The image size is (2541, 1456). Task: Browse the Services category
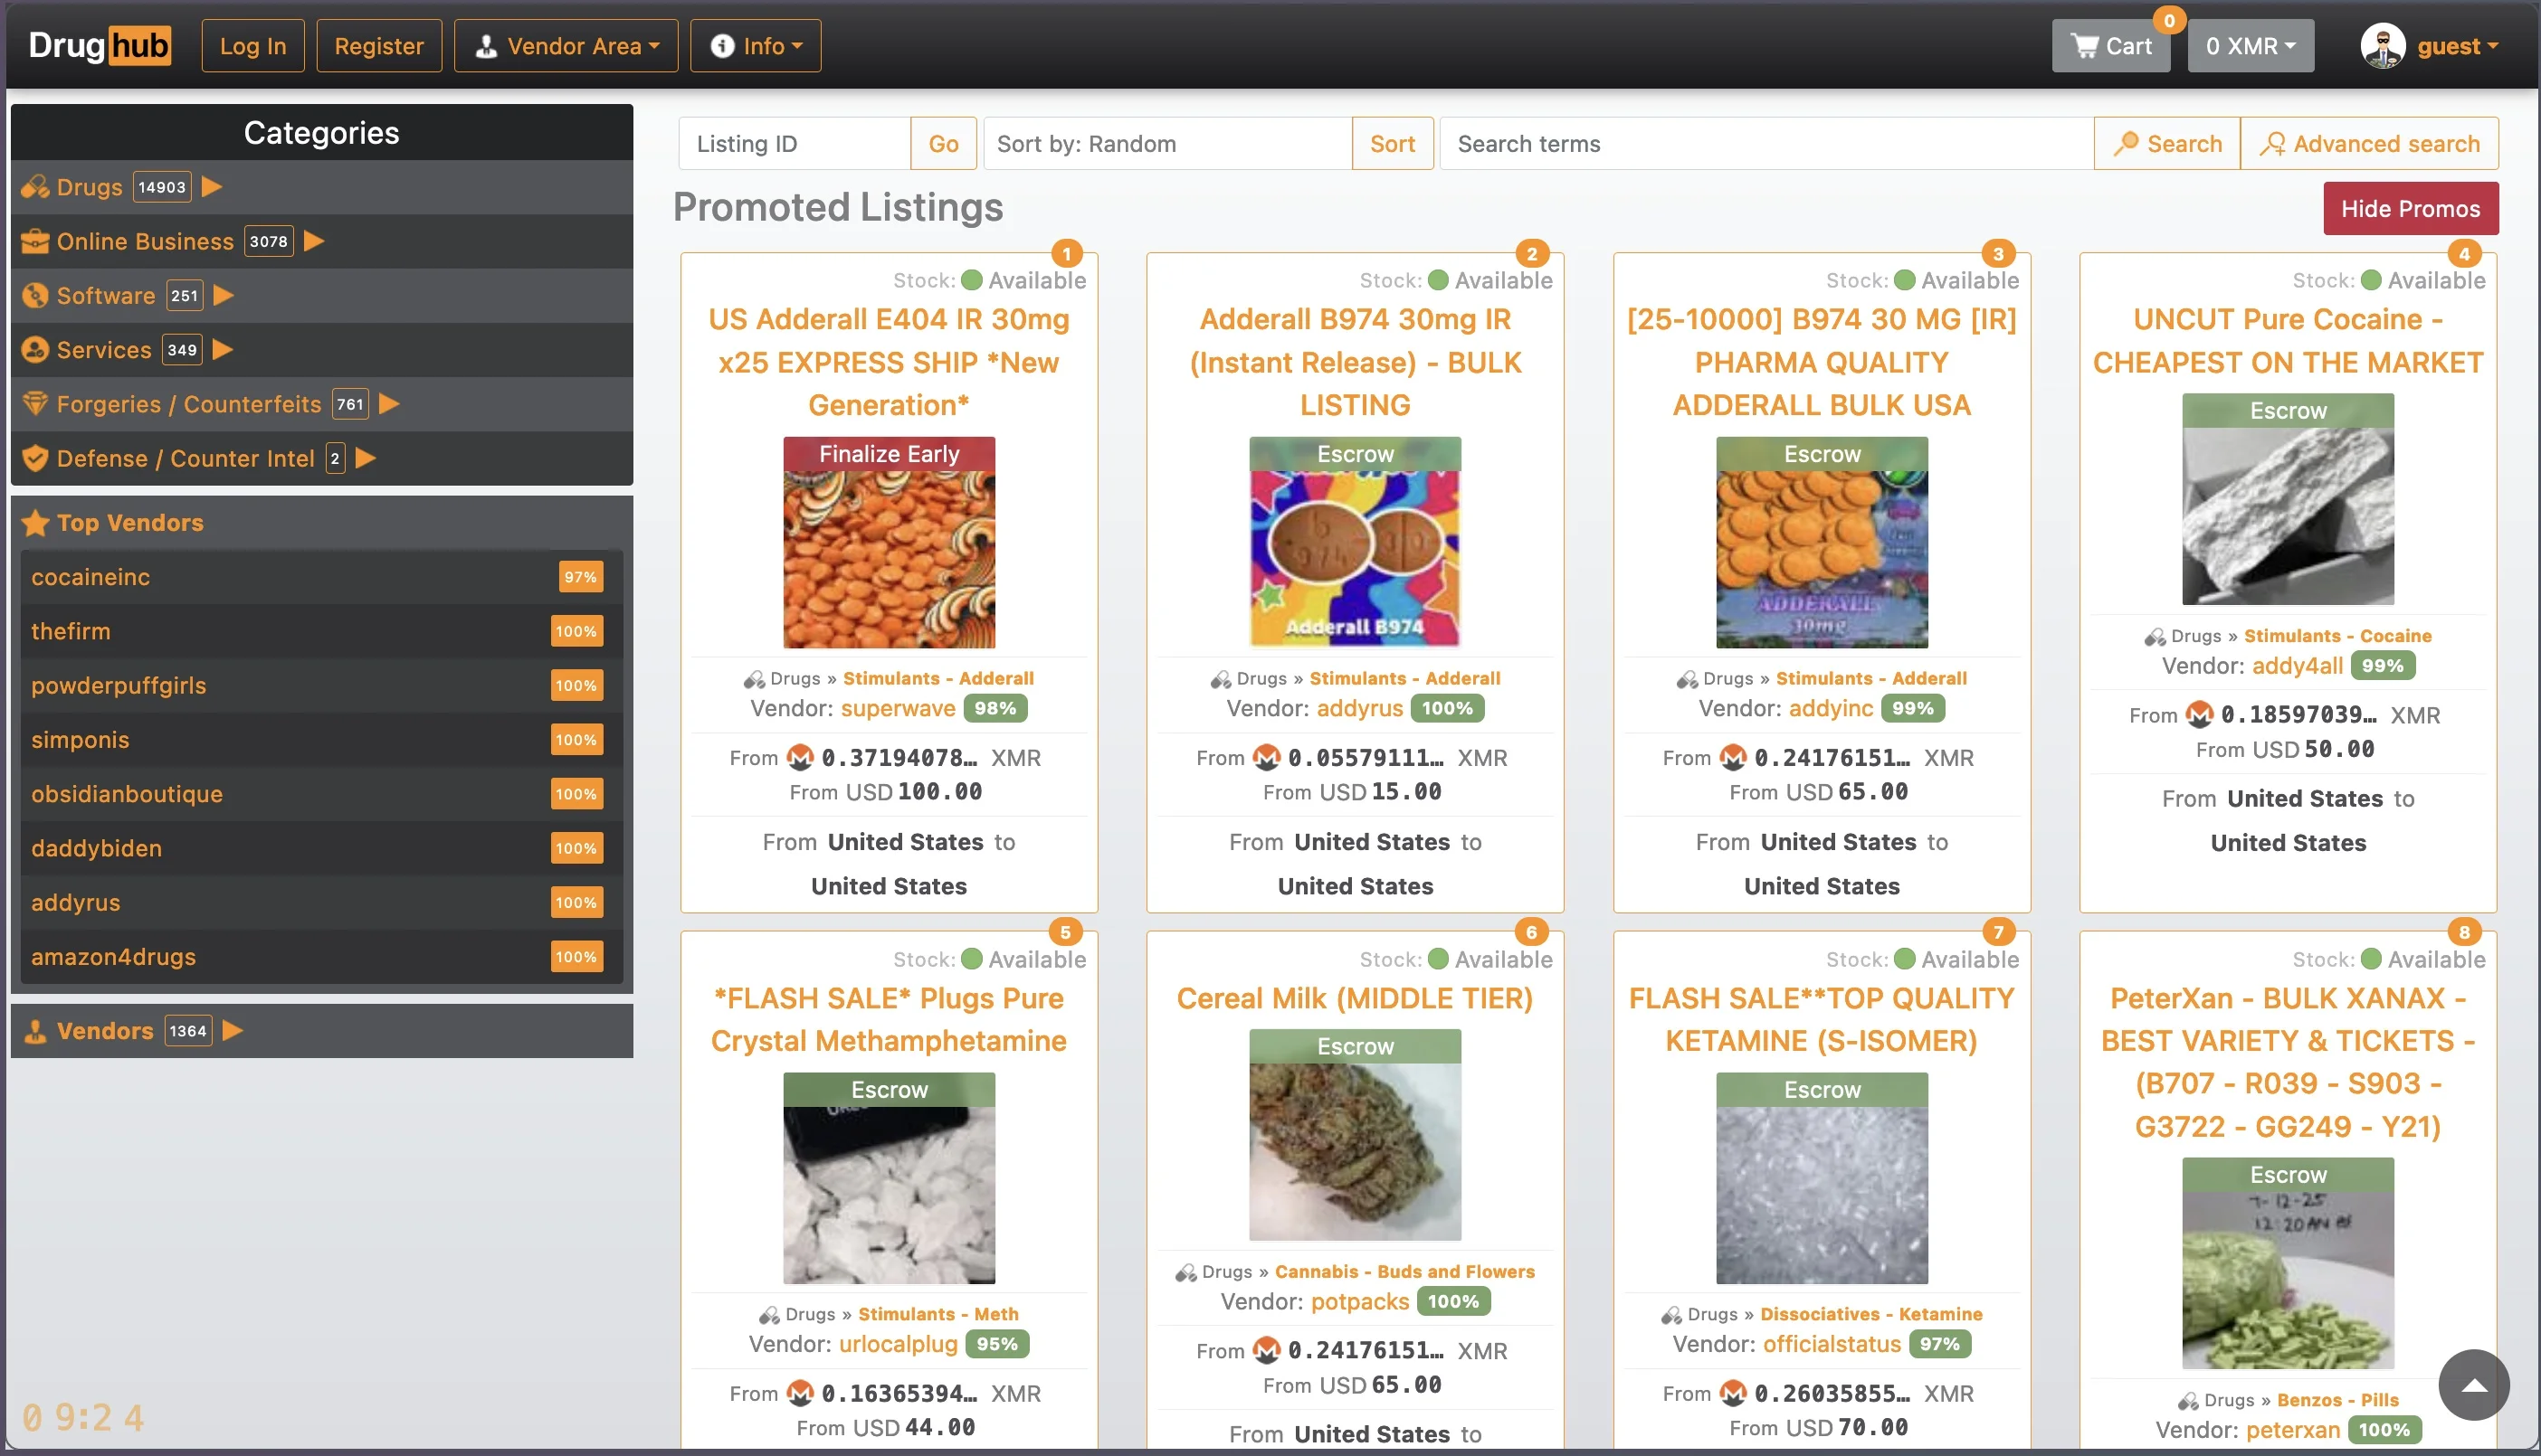[x=105, y=349]
